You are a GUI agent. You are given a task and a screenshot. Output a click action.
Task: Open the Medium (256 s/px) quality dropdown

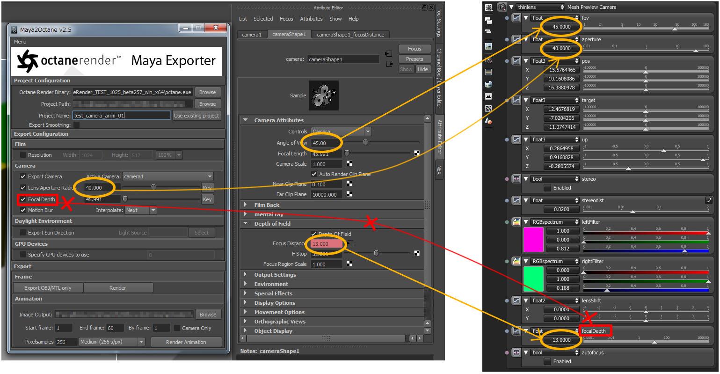click(112, 342)
